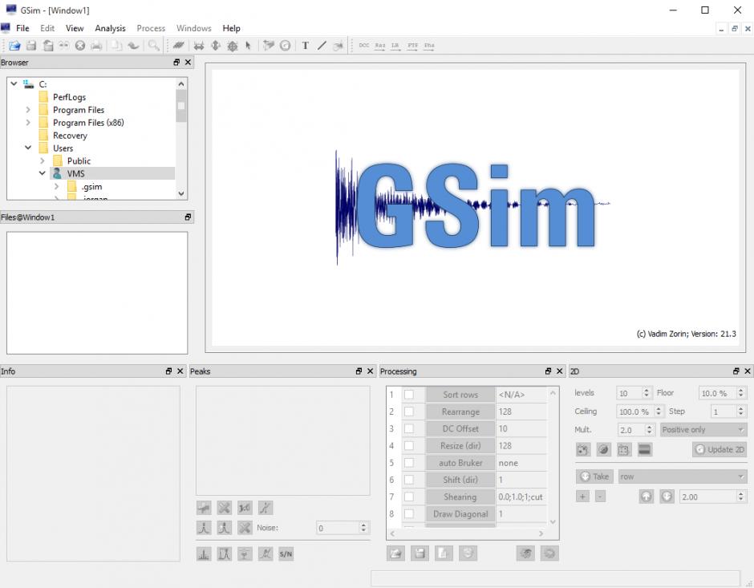Click the striped color bar icon in 2D panel

click(644, 449)
